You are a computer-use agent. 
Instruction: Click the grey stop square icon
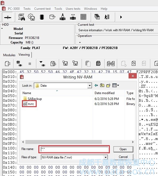pyautogui.click(x=30, y=64)
